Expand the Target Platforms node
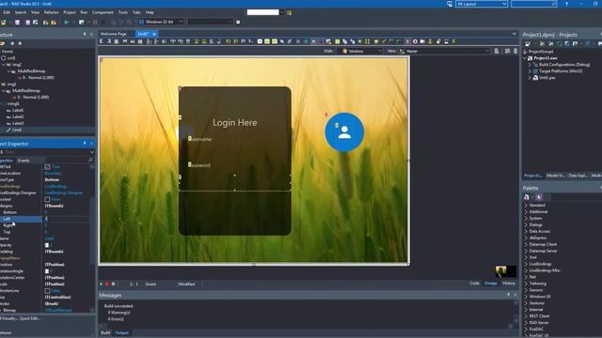Viewport: 602px width, 338px height. coord(530,71)
